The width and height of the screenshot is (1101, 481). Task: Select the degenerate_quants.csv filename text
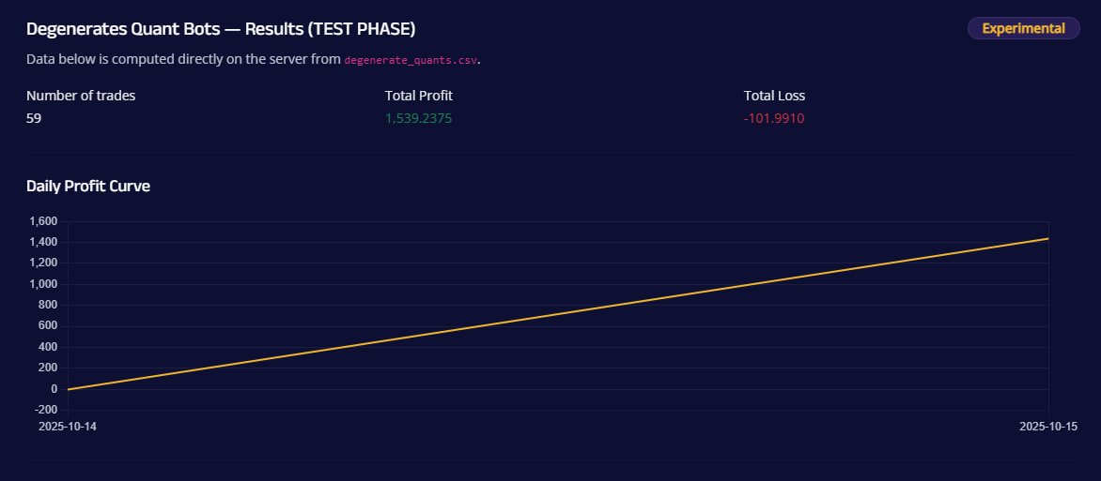point(411,60)
